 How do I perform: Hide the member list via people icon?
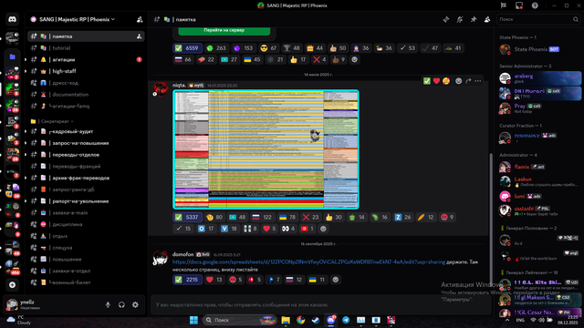point(487,19)
